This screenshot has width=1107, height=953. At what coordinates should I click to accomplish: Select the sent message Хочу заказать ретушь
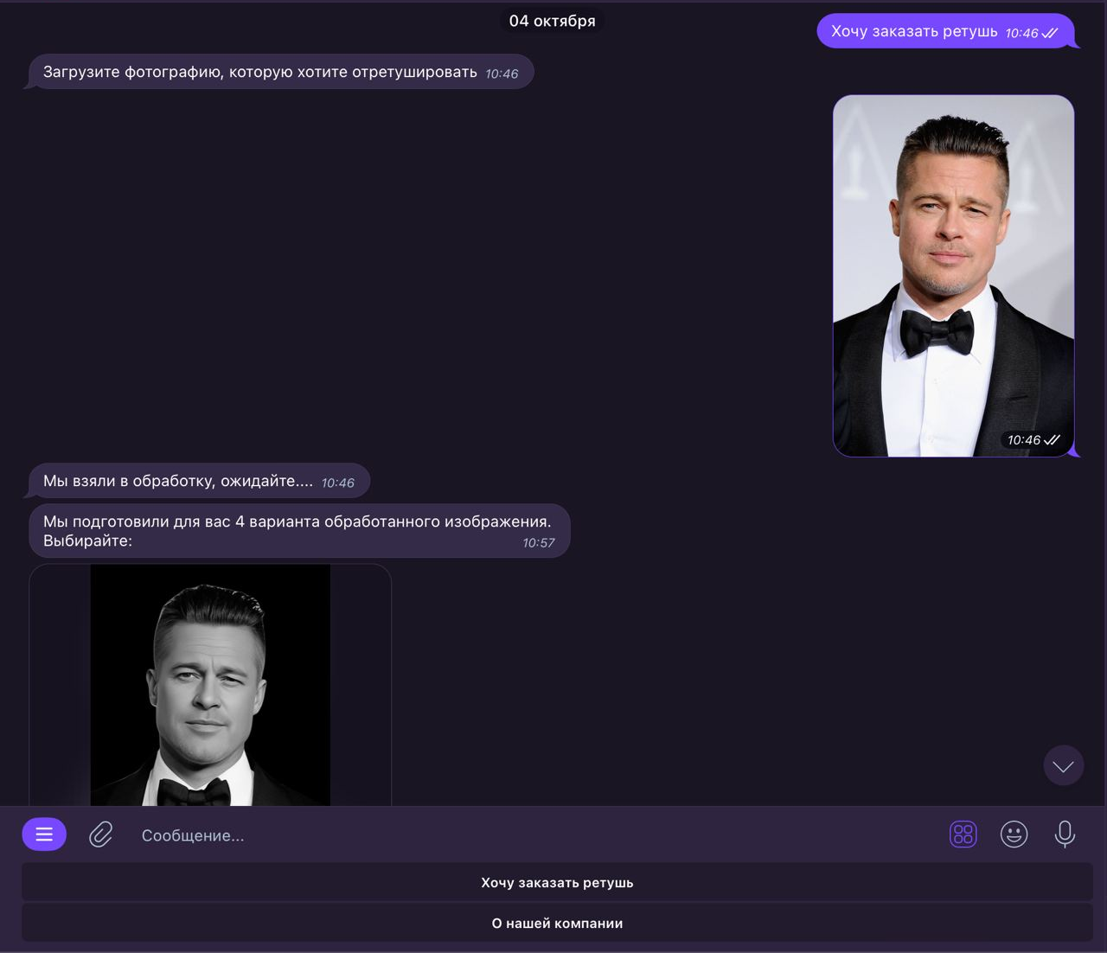coord(944,31)
